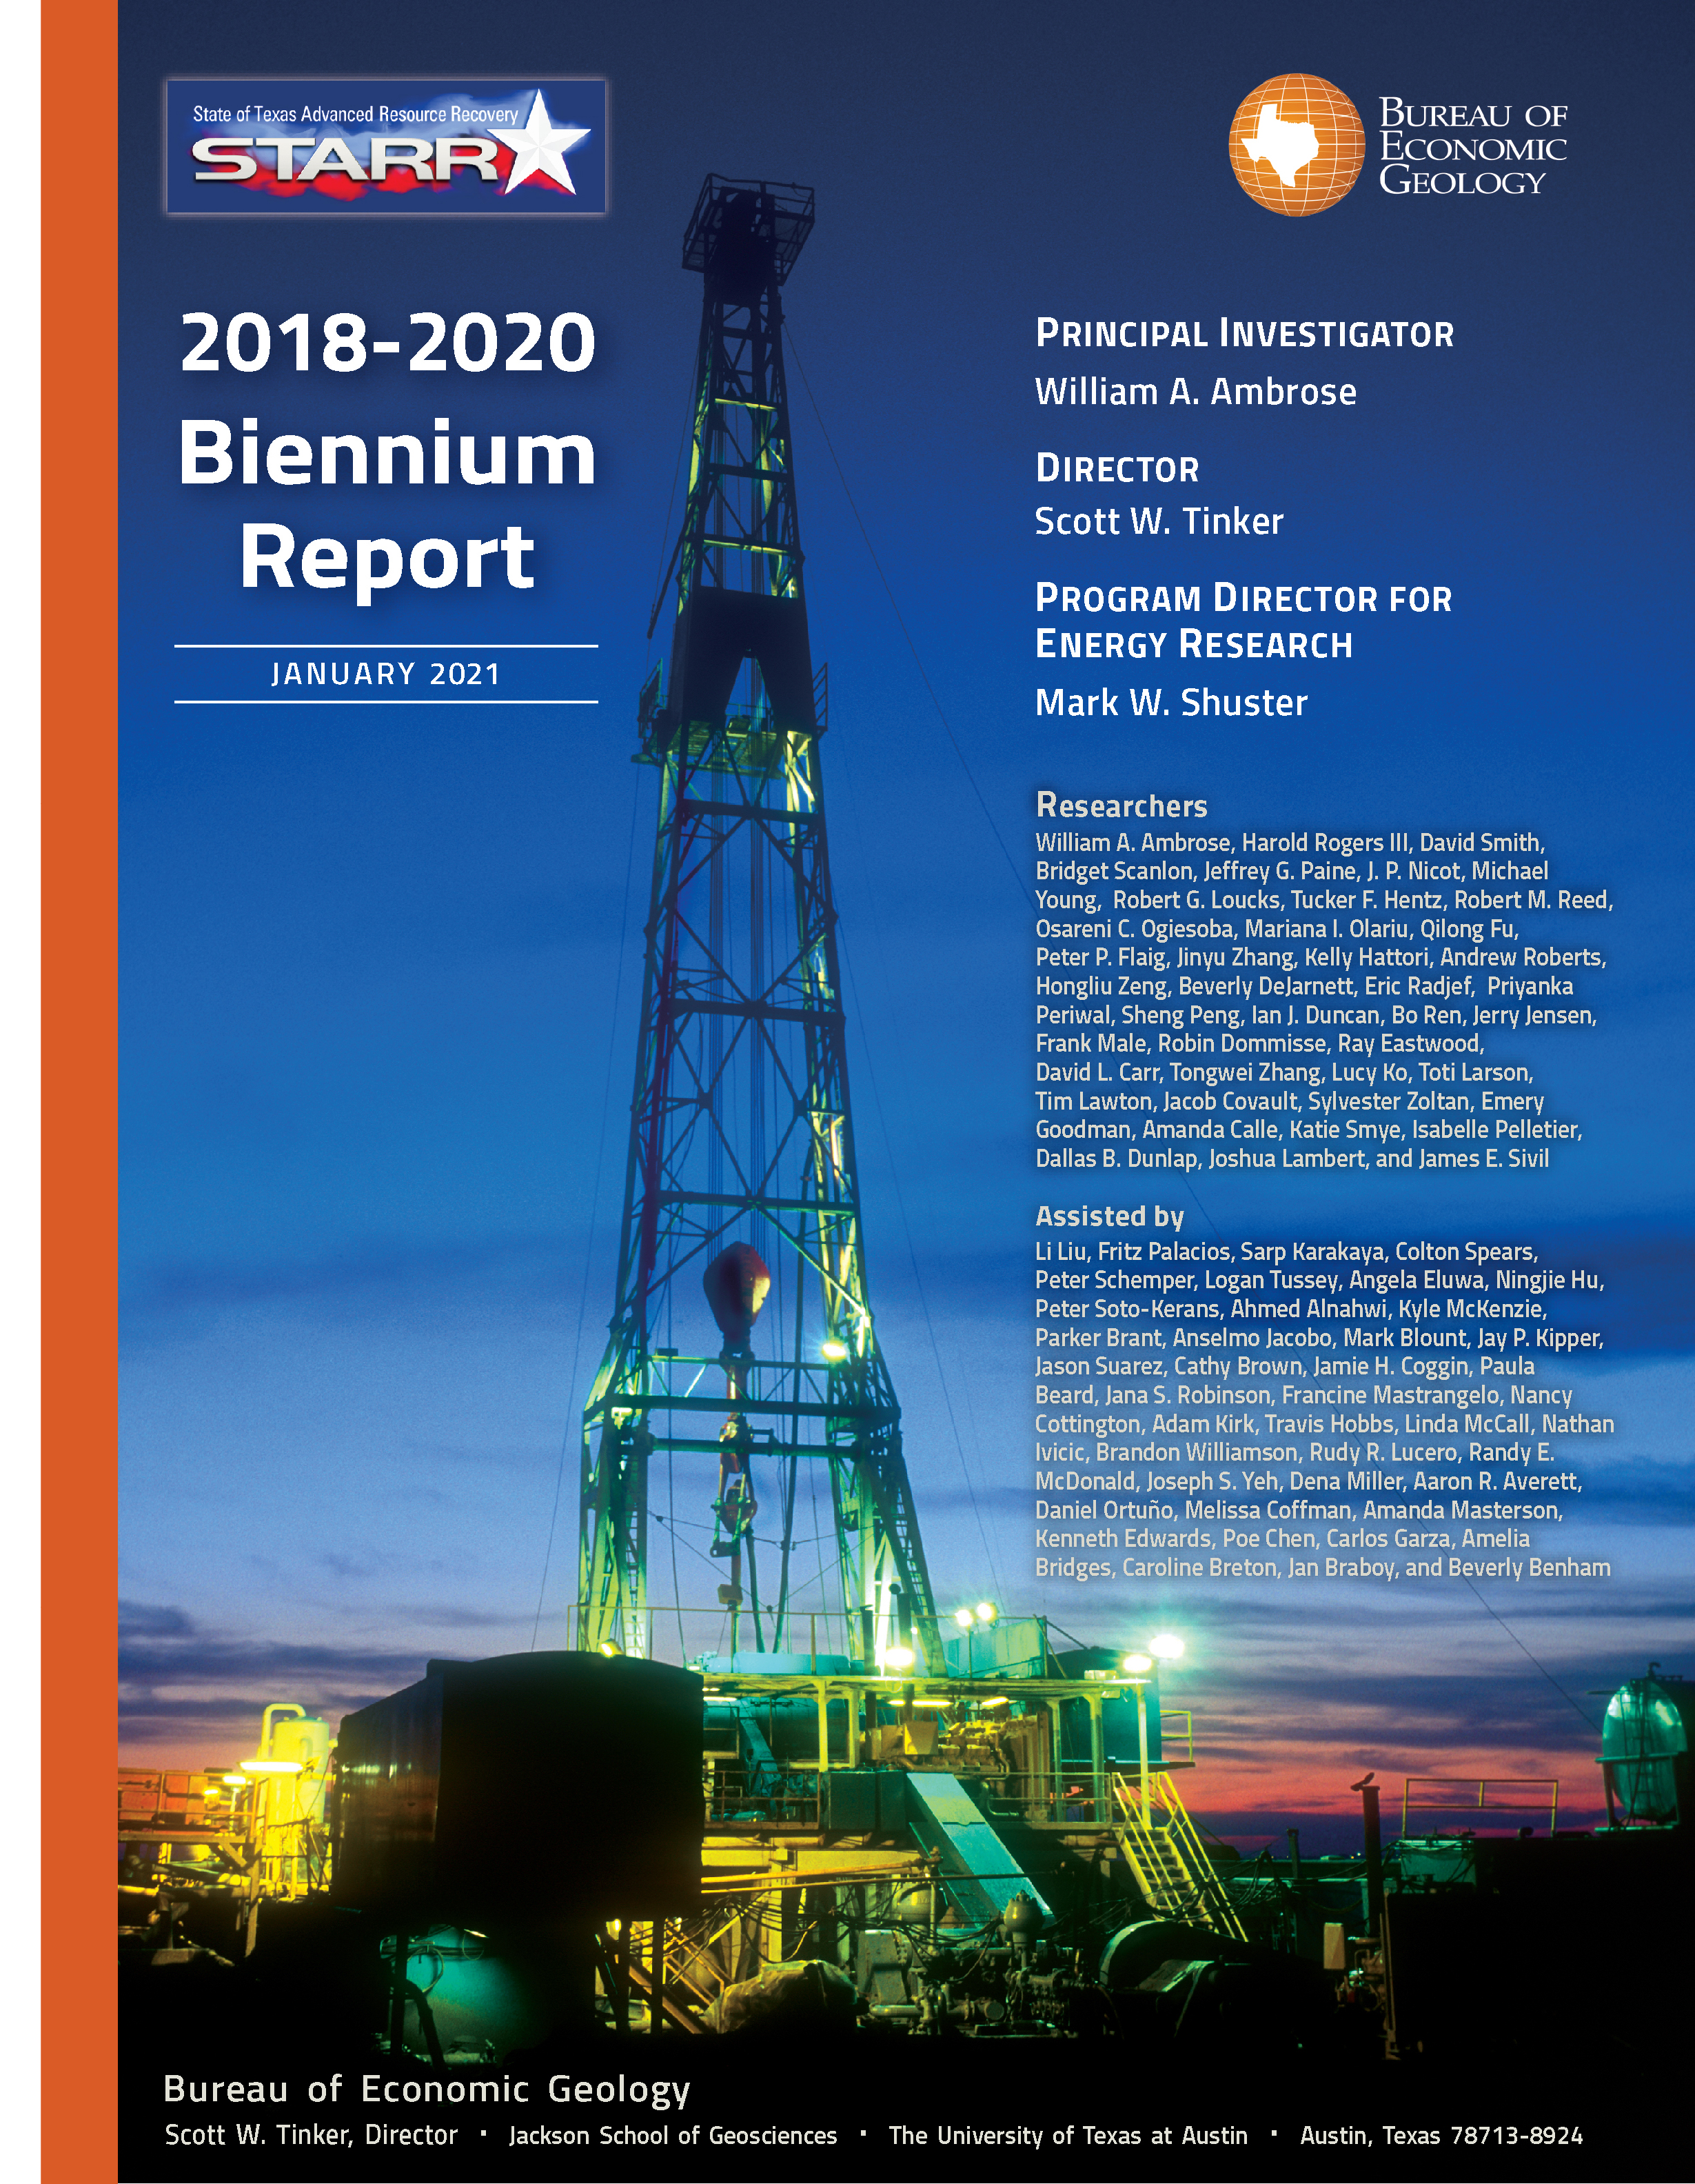The height and width of the screenshot is (2184, 1695).
Task: Click the 'JANUARY 2021' date line
Action: pos(386,674)
